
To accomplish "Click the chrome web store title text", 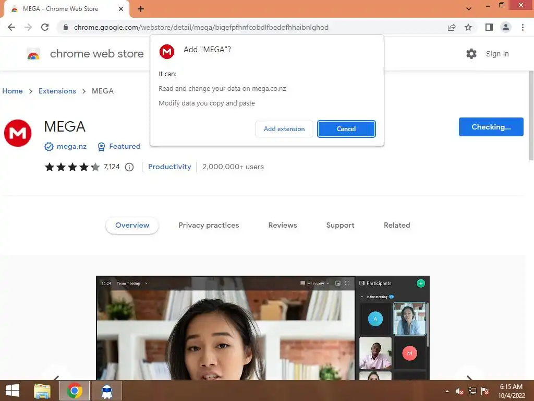I will [x=96, y=54].
